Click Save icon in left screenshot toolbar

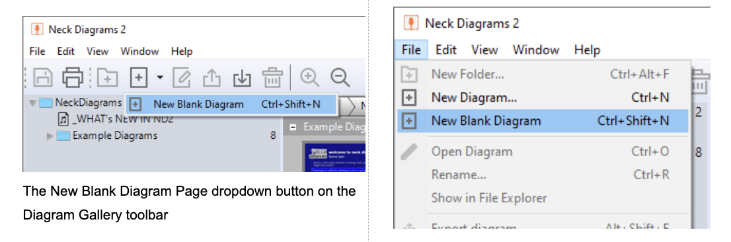pos(44,77)
